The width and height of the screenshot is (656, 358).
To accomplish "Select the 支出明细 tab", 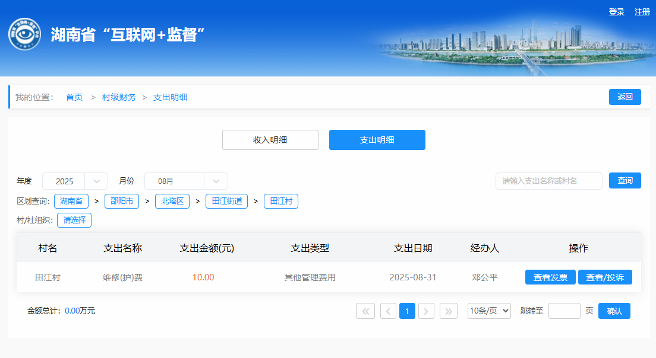I will (x=377, y=140).
